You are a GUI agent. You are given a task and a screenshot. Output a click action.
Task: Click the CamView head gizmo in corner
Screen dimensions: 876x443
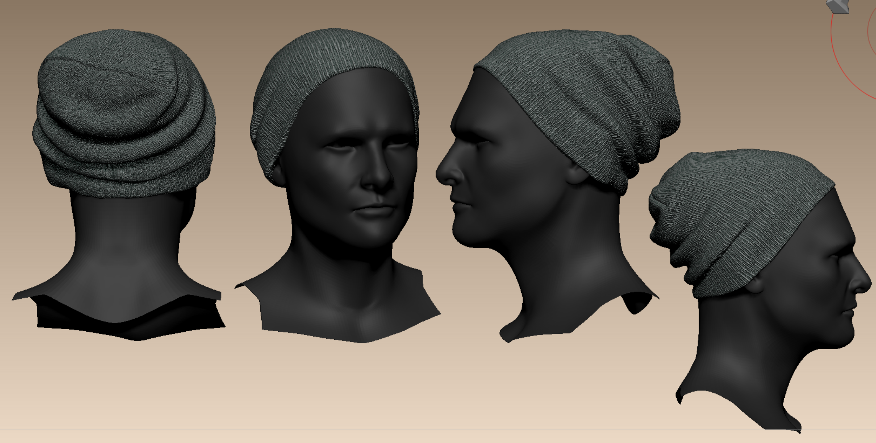pyautogui.click(x=839, y=6)
